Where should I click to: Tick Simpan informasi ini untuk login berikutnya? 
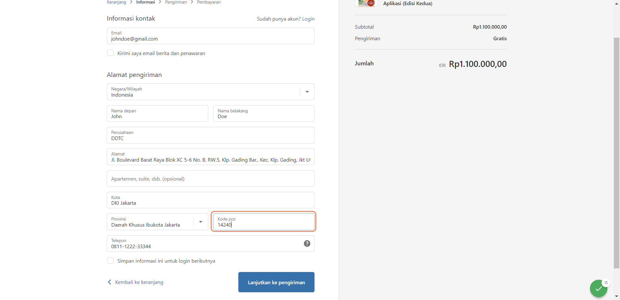pyautogui.click(x=110, y=260)
